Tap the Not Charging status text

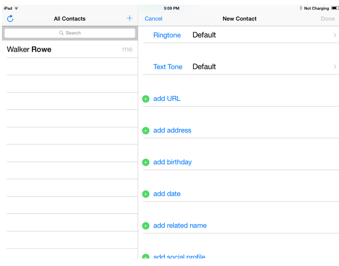(316, 8)
